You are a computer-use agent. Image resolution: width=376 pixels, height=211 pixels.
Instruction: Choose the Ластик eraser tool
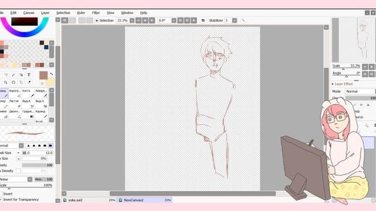tap(15, 103)
